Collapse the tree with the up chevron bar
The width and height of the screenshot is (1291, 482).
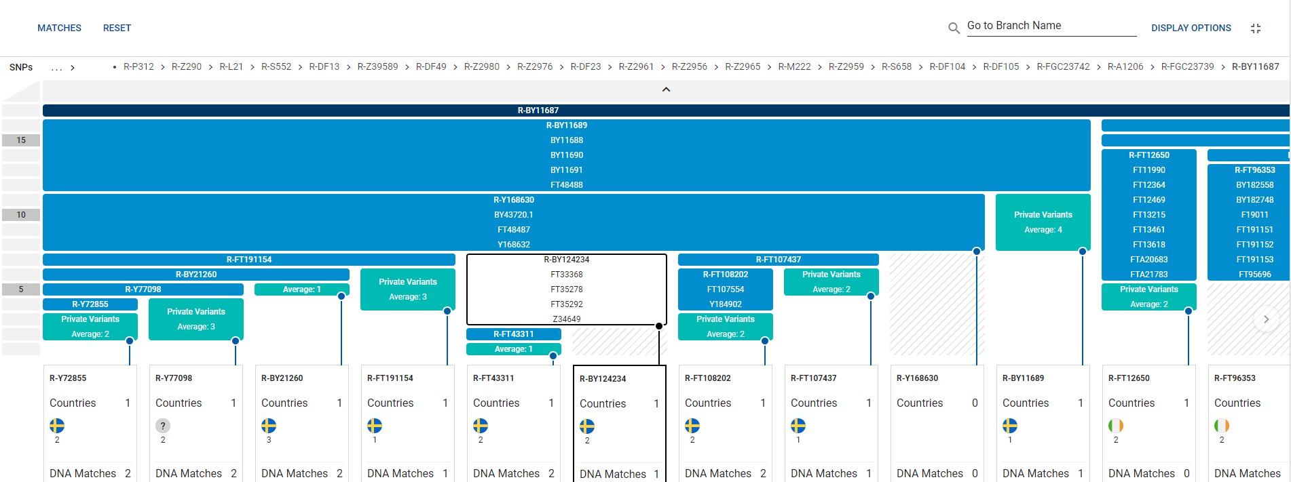click(x=666, y=89)
